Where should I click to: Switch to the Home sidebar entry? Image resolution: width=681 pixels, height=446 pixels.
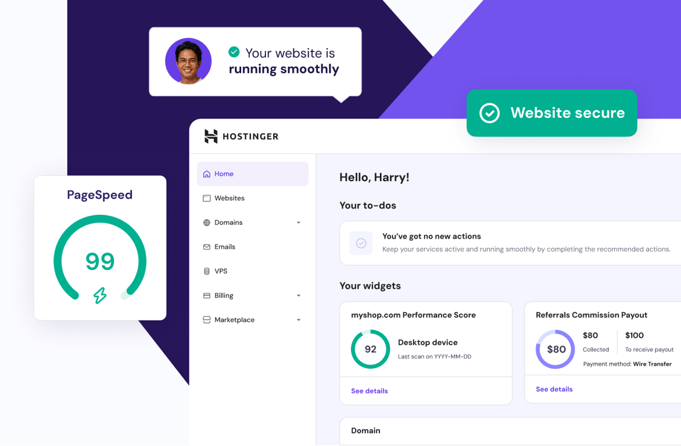coord(224,174)
